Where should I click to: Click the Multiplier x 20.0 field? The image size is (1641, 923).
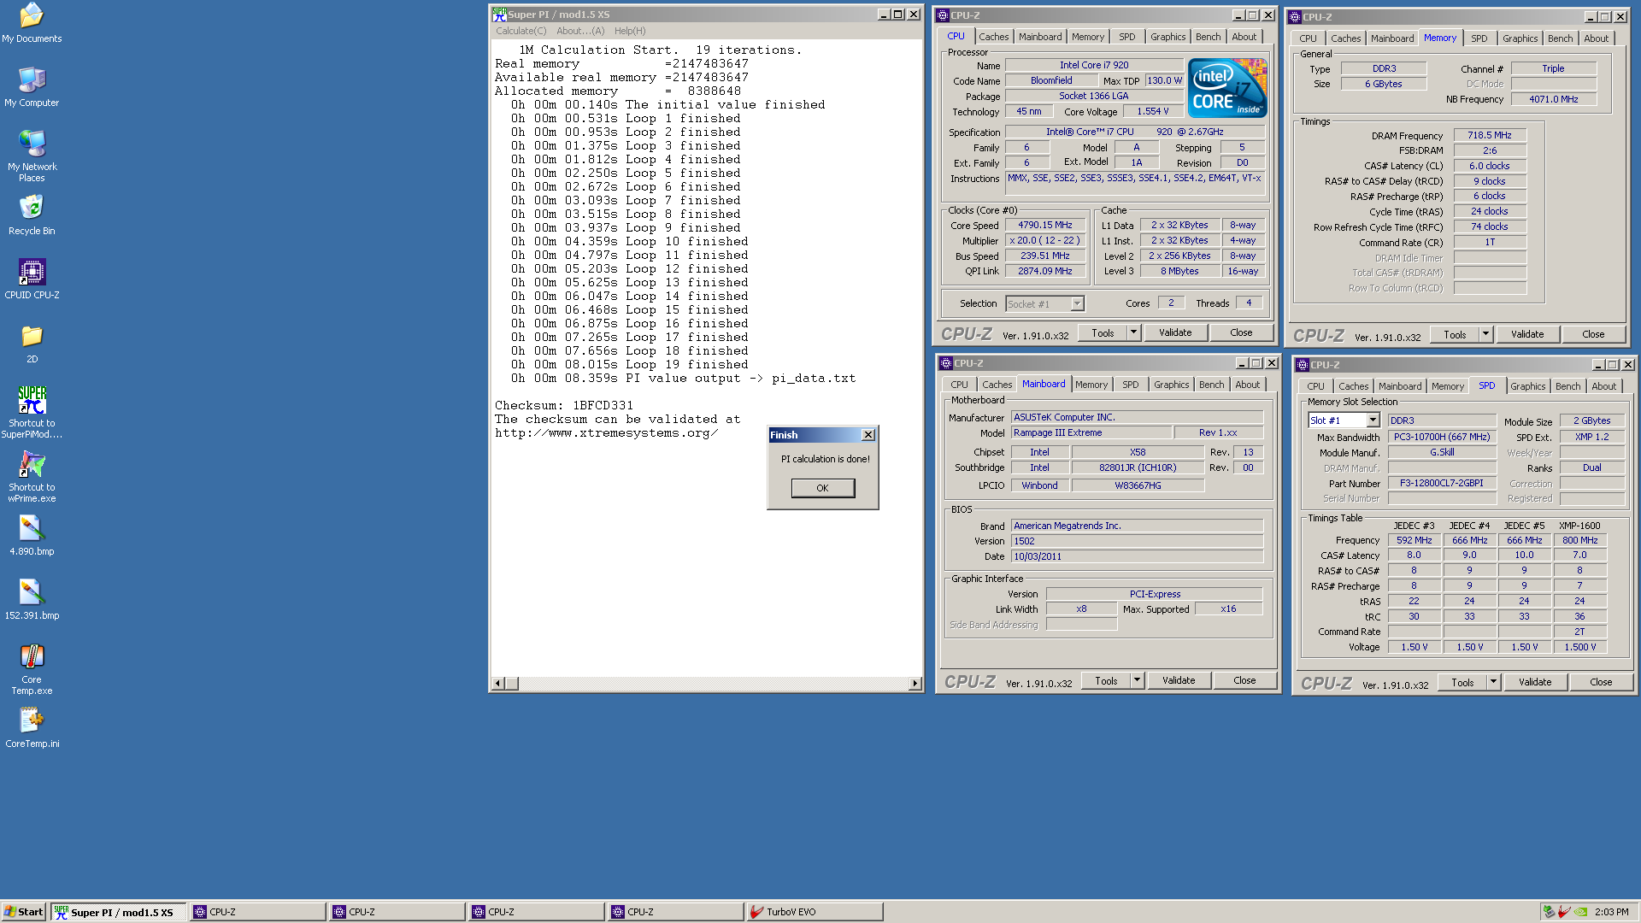coord(1044,240)
